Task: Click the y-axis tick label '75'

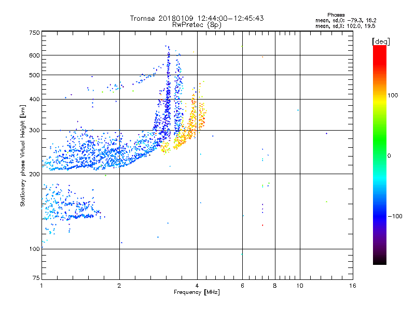Action: [x=36, y=278]
